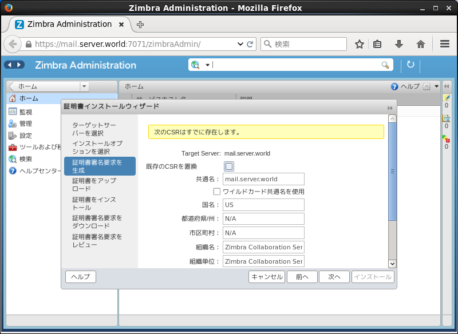
Task: Refresh Zimbra Administration with the circular arrow icon
Action: (x=410, y=65)
